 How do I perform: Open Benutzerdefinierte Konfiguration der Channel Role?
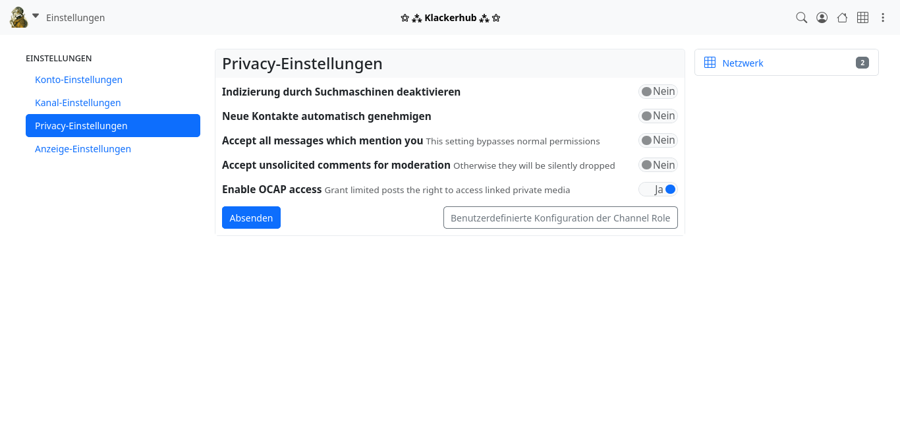[560, 218]
